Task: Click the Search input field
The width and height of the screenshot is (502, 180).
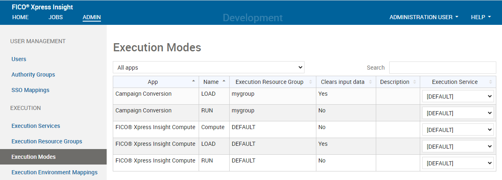Action: pos(442,68)
